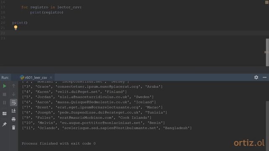This screenshot has width=269, height=151.
Task: Close the r601_leer_csv run tab
Action: pyautogui.click(x=51, y=78)
